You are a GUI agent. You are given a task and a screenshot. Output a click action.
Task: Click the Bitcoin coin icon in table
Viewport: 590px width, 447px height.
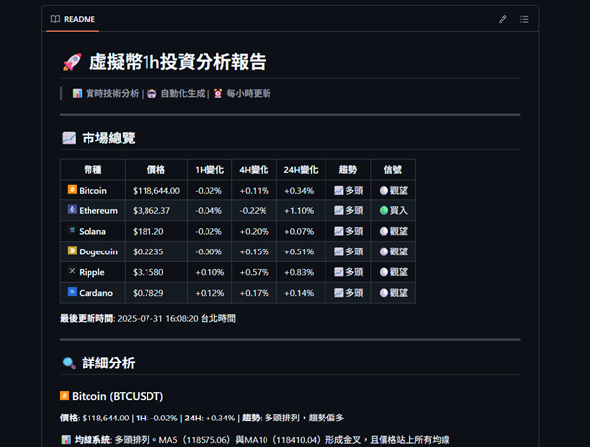72,189
